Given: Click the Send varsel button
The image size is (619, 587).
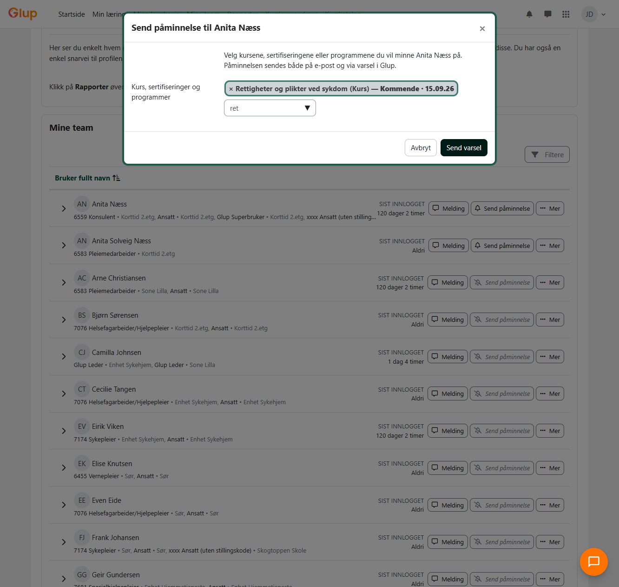Looking at the screenshot, I should (x=464, y=148).
